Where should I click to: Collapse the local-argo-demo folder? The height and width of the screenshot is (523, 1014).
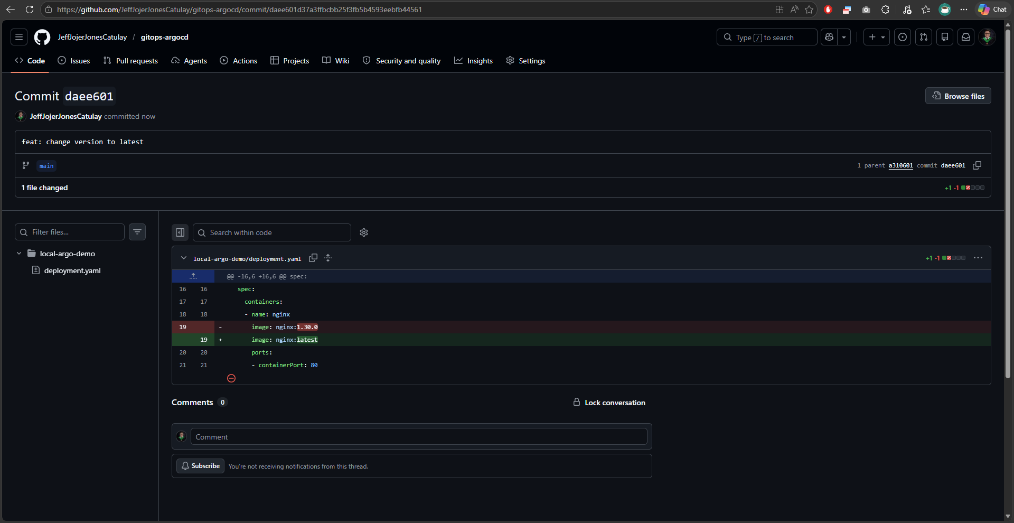click(19, 254)
